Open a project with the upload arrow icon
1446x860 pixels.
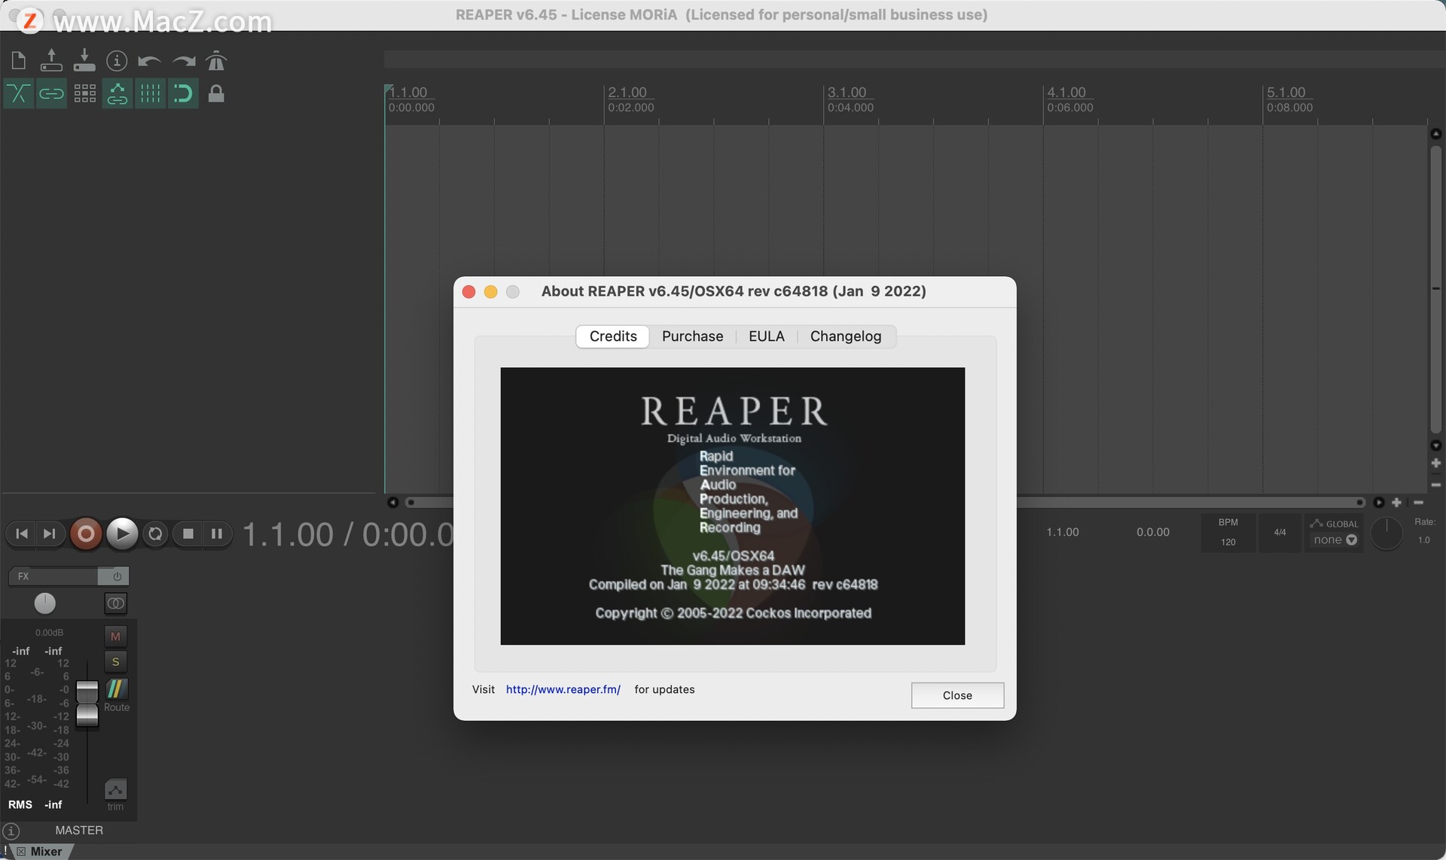(x=51, y=60)
